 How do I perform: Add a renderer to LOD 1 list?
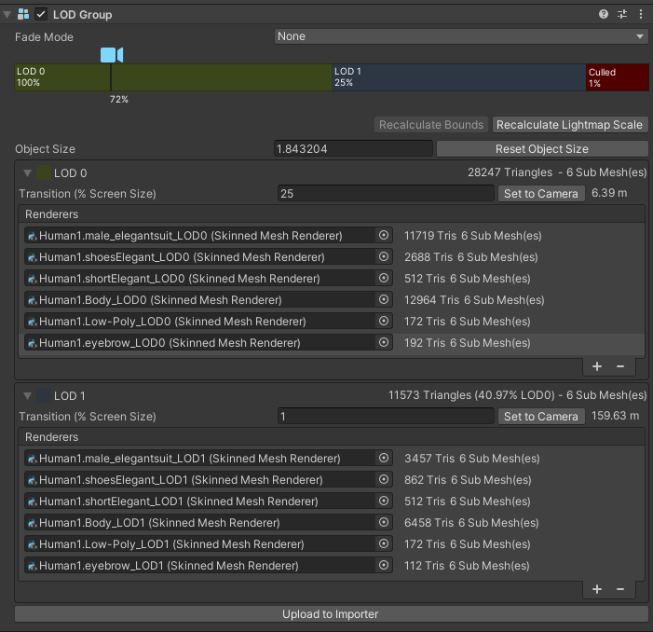click(x=597, y=588)
